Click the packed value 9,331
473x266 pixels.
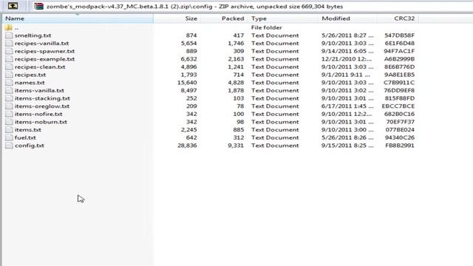click(x=236, y=146)
